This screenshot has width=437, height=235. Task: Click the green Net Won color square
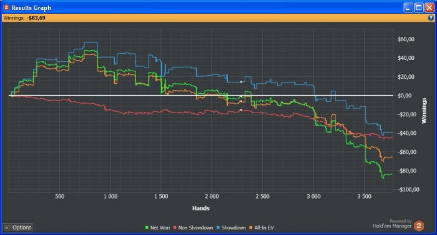[x=147, y=227]
